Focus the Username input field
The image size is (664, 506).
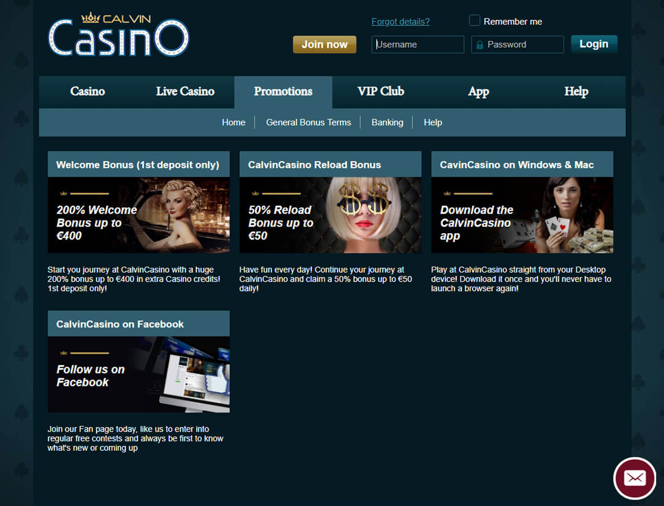pyautogui.click(x=418, y=45)
